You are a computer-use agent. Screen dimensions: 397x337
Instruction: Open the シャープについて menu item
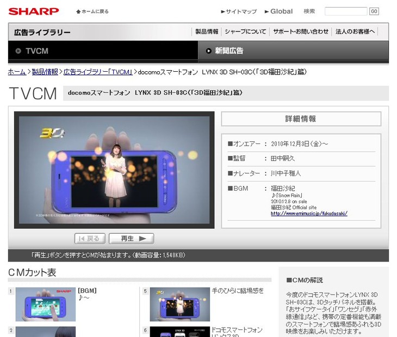245,32
